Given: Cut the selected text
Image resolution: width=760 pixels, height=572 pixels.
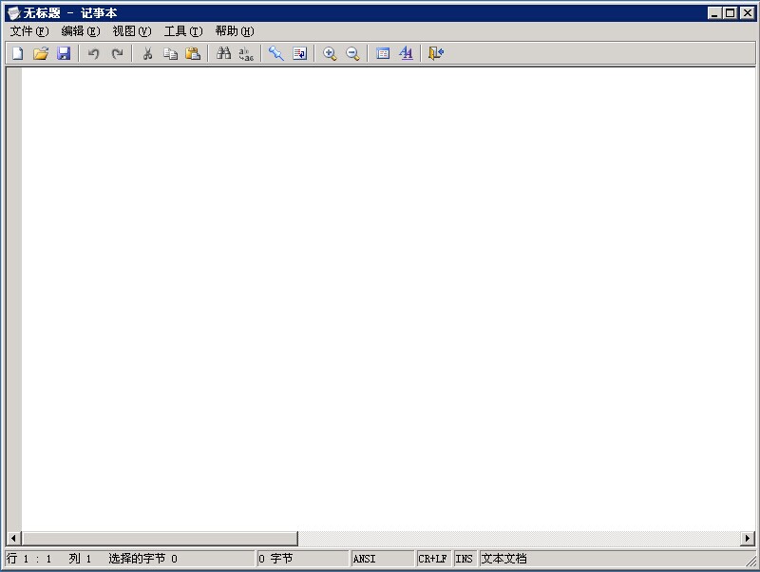Looking at the screenshot, I should [147, 53].
